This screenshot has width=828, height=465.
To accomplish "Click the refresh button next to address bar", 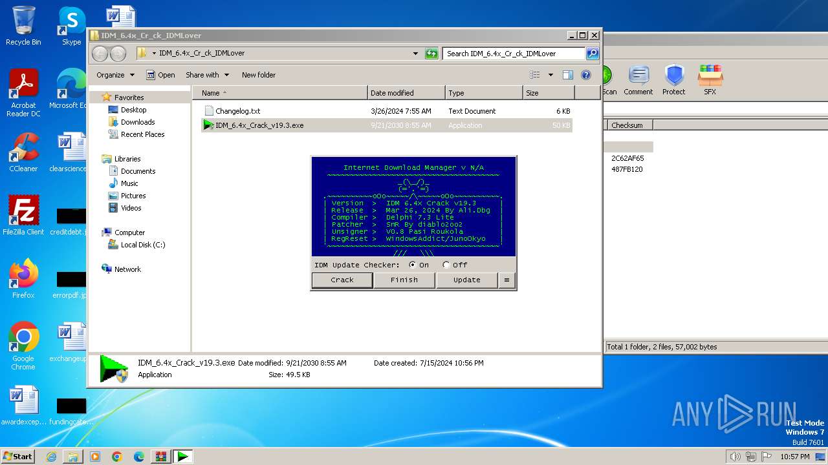I will pos(431,54).
